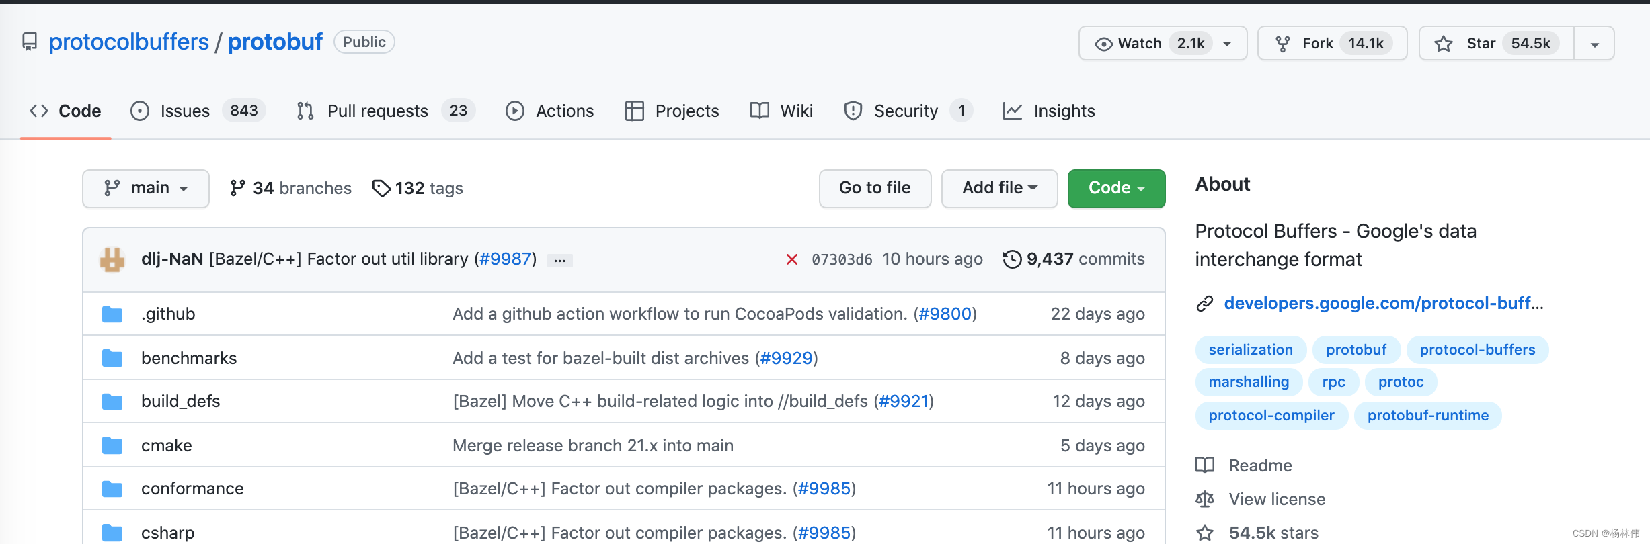
Task: Switch to the Issues tab
Action: point(185,111)
